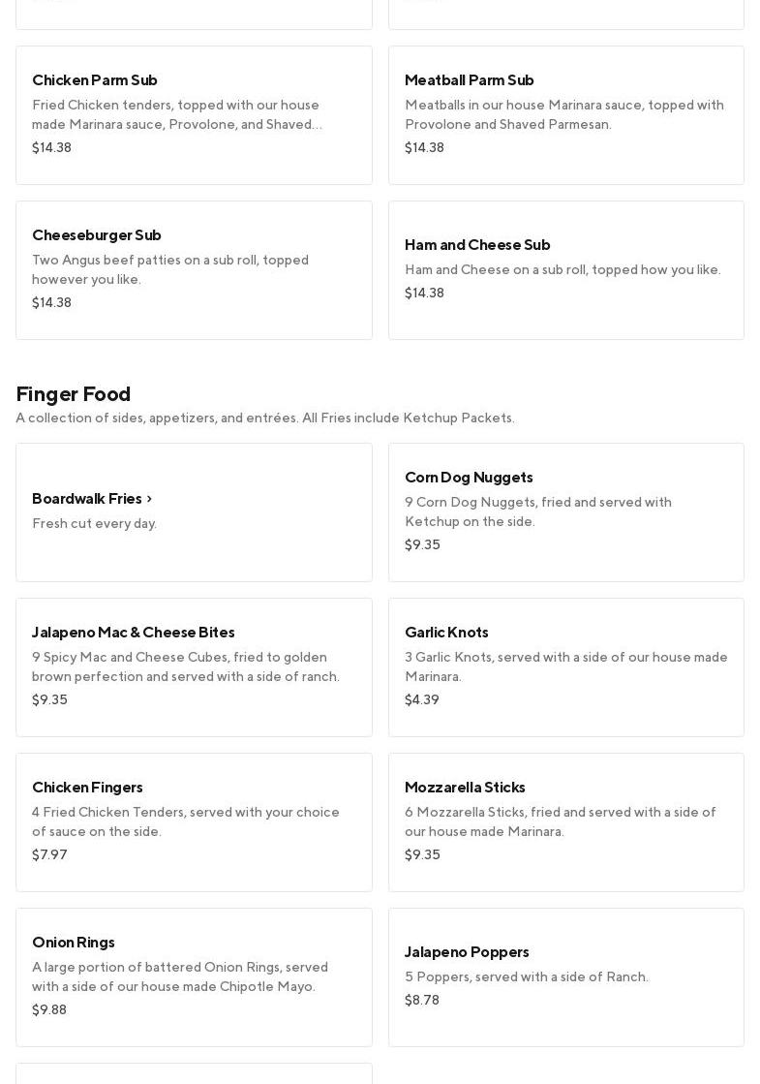The width and height of the screenshot is (760, 1084).
Task: Click the Finger Food section heading
Action: pyautogui.click(x=74, y=394)
